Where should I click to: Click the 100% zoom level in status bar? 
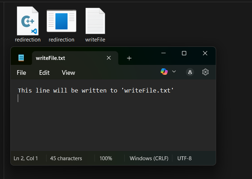point(106,158)
